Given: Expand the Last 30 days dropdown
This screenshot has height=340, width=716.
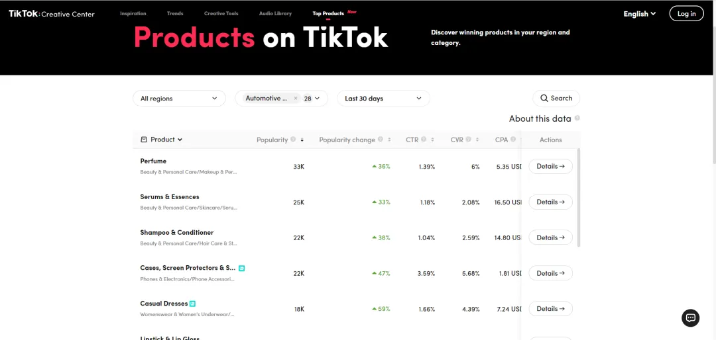Looking at the screenshot, I should [383, 99].
